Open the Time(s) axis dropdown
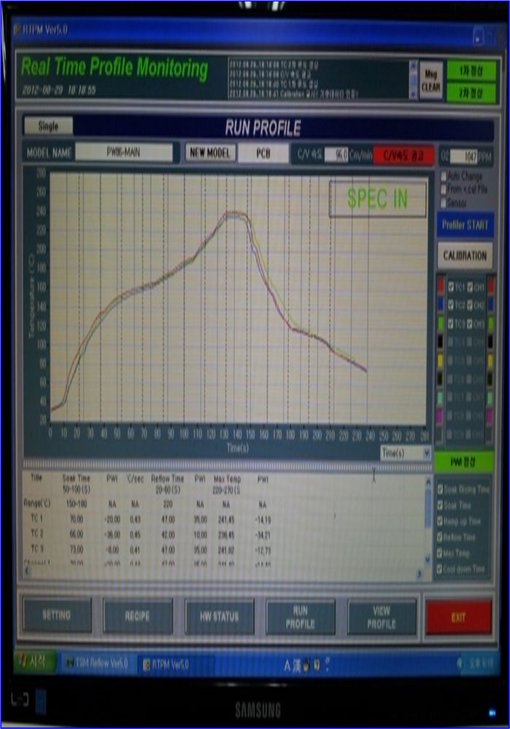510x729 pixels. pyautogui.click(x=406, y=453)
